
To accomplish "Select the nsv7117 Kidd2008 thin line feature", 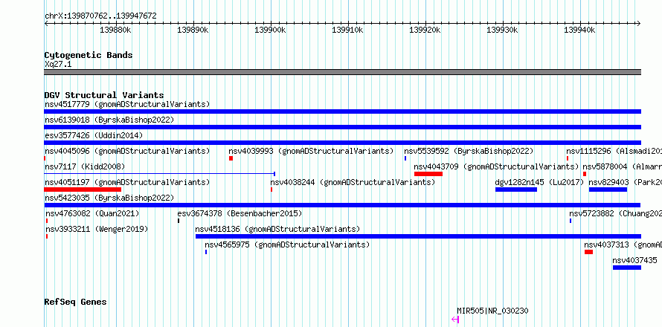I will point(160,173).
